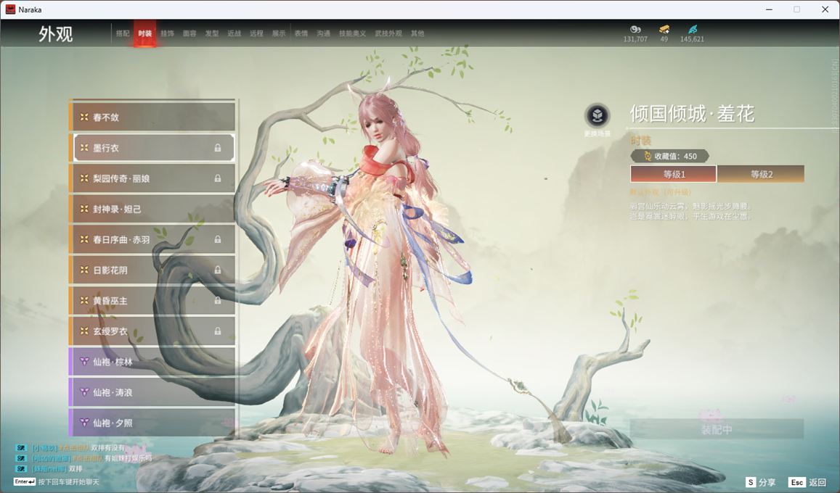Select the 梨园传奇·丽娘 outfit
Viewport: 840px width, 493px height.
point(152,178)
